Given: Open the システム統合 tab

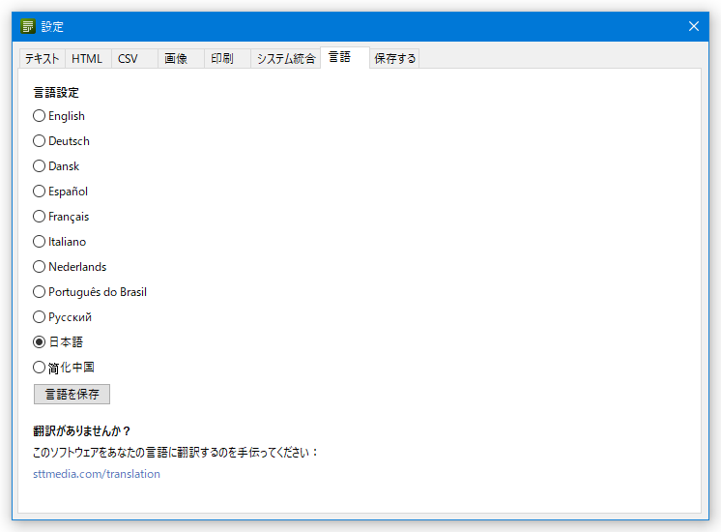Looking at the screenshot, I should (x=285, y=58).
